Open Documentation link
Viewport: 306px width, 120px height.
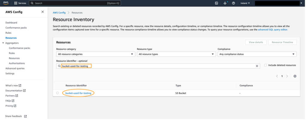click(x=14, y=91)
